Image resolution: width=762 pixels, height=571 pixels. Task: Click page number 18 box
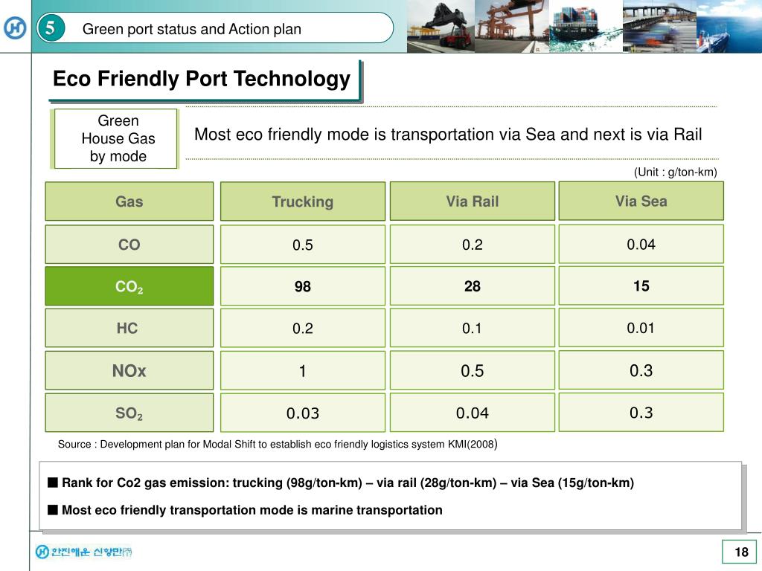click(739, 552)
